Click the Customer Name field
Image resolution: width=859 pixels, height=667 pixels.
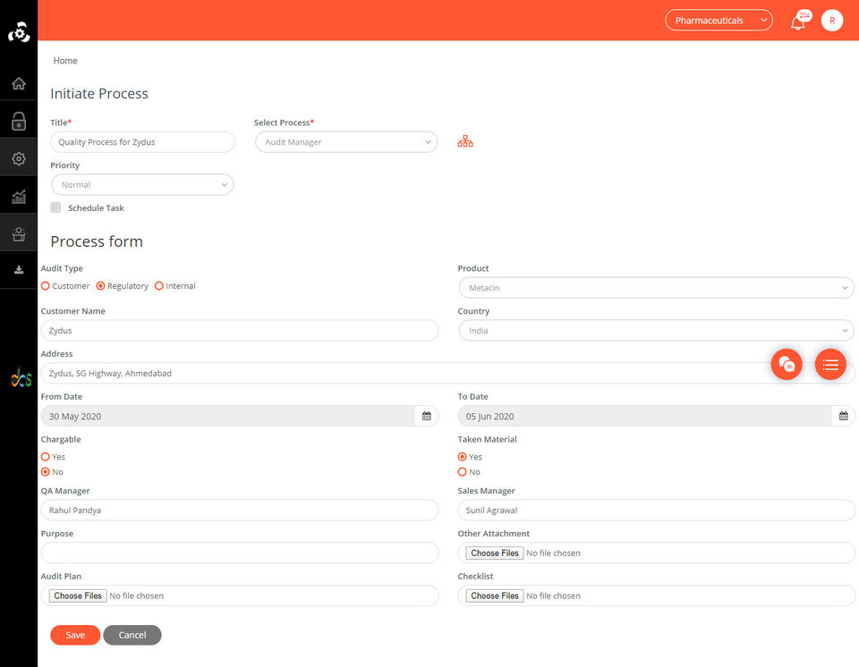coord(240,330)
